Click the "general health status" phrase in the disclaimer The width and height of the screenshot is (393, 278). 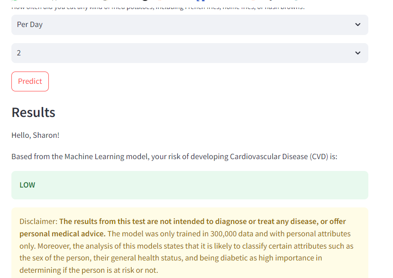(x=146, y=258)
